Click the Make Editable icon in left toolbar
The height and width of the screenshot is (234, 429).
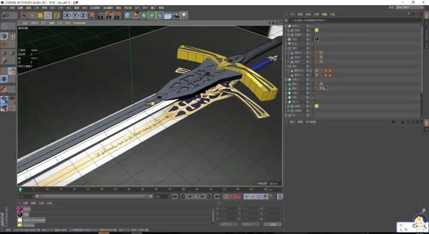[4, 26]
